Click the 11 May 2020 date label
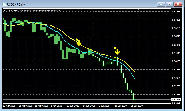The image size is (185, 111). pos(26,106)
